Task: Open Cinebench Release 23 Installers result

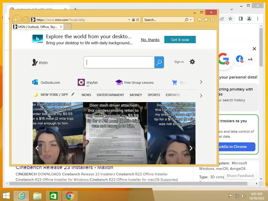Action: tap(64, 167)
